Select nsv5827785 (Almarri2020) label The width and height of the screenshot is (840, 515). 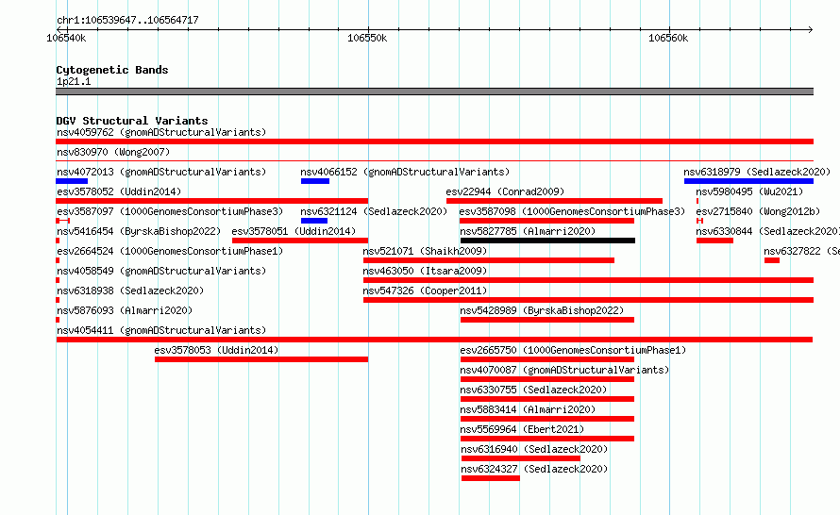coord(528,231)
